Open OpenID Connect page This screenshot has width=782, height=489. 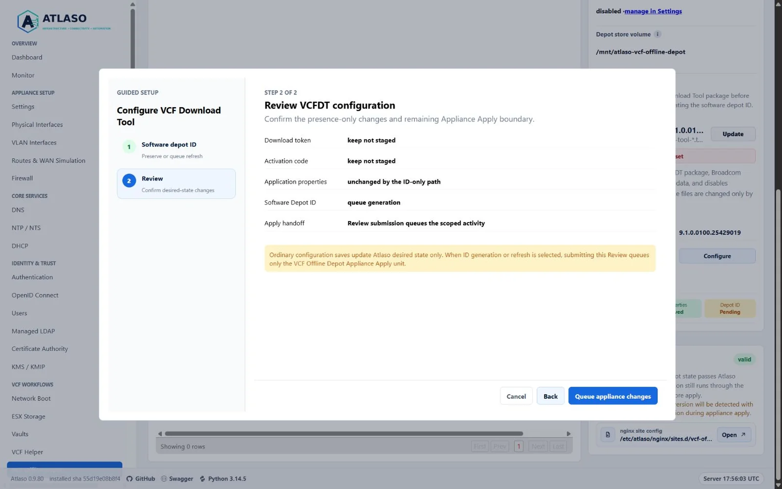(x=35, y=295)
